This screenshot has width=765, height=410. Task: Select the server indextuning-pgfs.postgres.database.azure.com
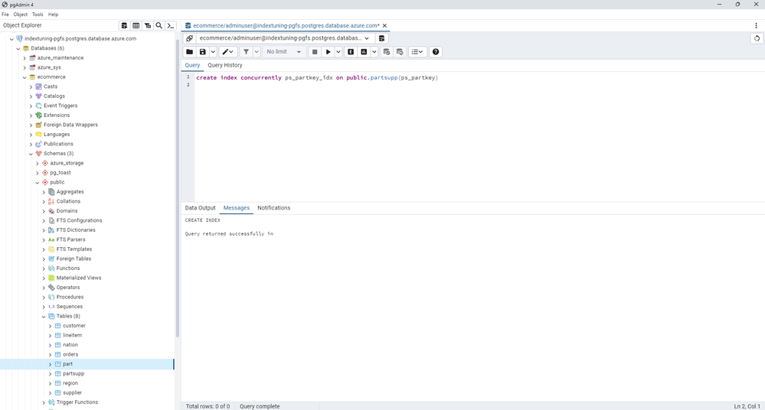click(80, 38)
